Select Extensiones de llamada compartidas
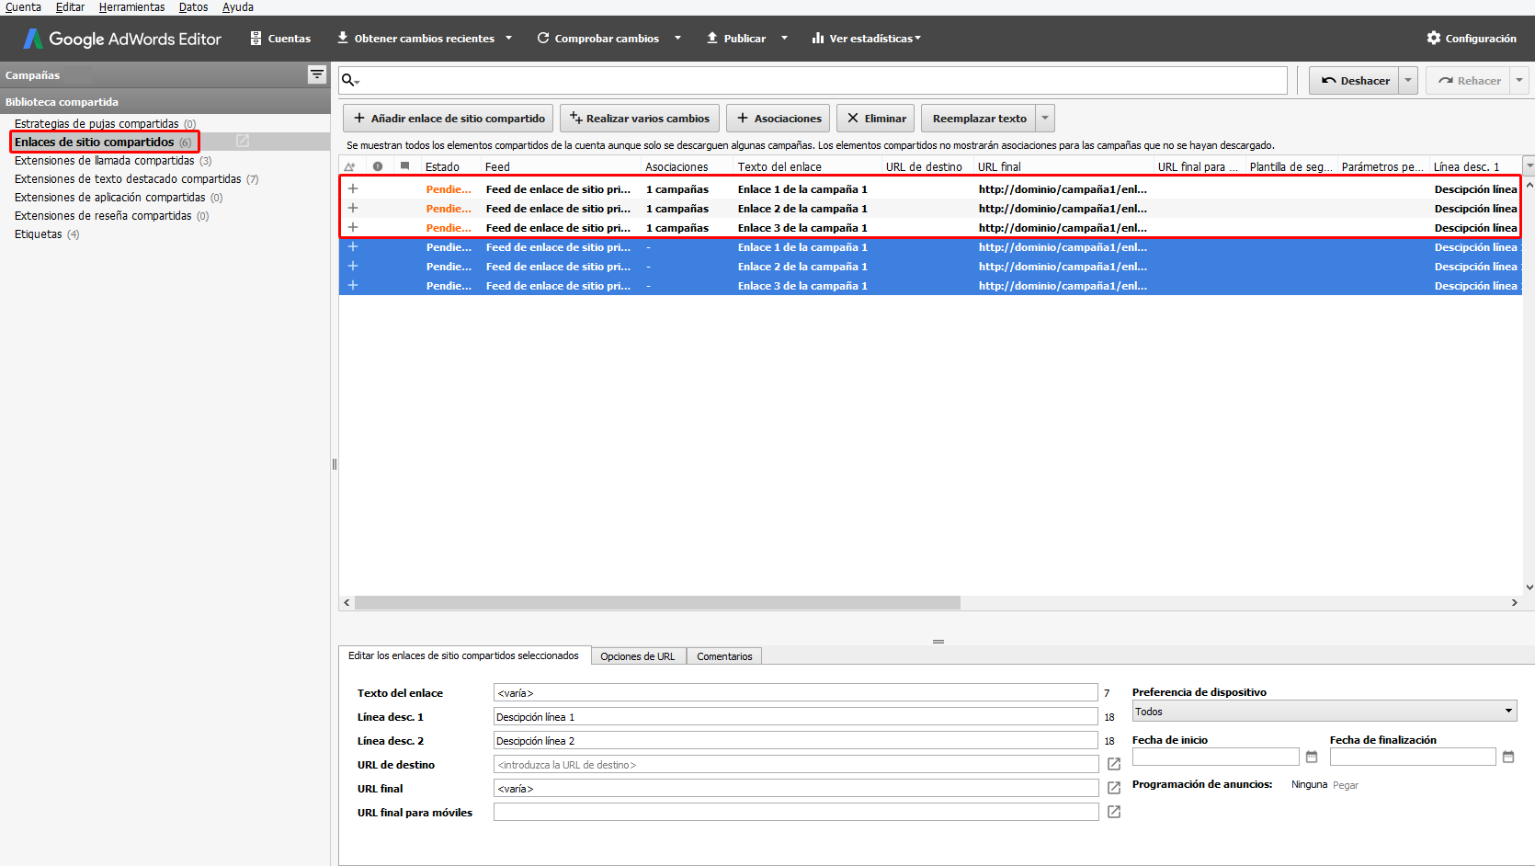 coord(104,161)
